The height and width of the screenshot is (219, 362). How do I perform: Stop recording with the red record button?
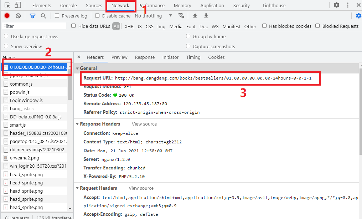tap(7, 15)
